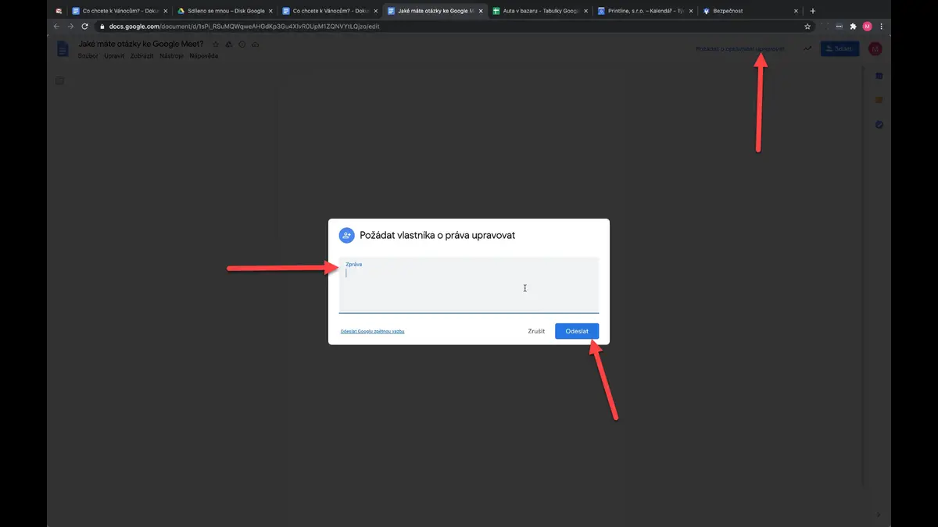Viewport: 938px width, 527px height.
Task: Open the Tasks side panel icon
Action: click(x=879, y=124)
